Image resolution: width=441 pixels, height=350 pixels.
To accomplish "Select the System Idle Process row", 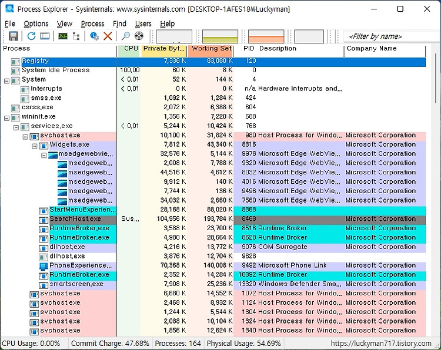I will [x=213, y=70].
